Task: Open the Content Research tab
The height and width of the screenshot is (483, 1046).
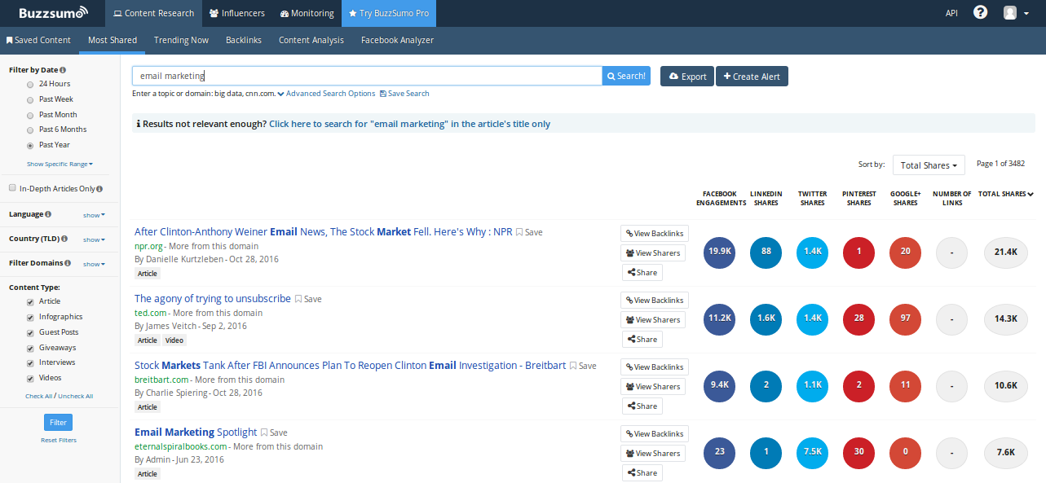Action: click(154, 13)
